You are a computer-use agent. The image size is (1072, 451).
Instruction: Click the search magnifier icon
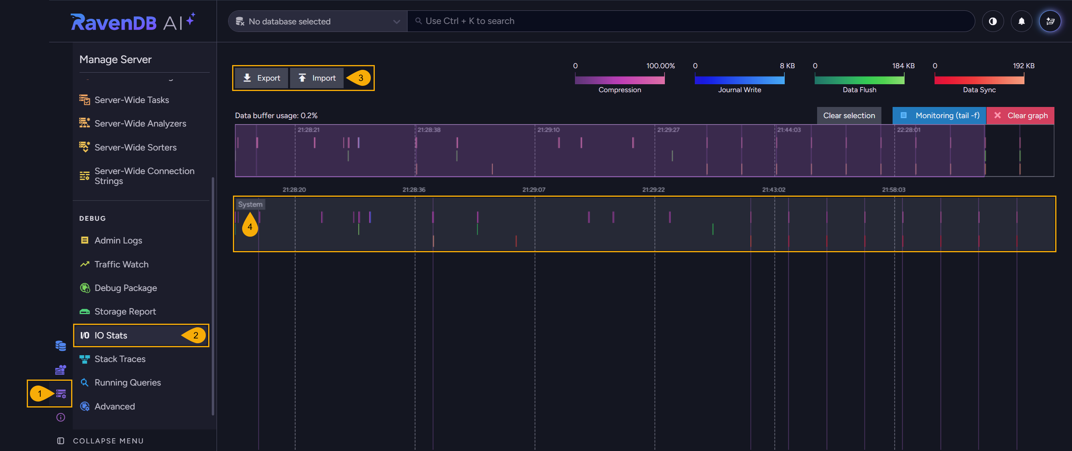tap(419, 21)
